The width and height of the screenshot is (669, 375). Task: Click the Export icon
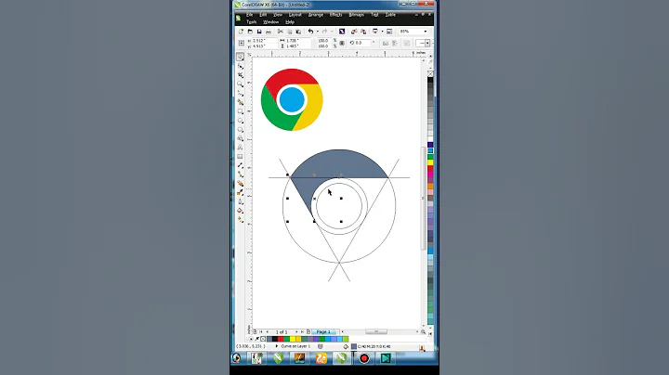pyautogui.click(x=363, y=32)
